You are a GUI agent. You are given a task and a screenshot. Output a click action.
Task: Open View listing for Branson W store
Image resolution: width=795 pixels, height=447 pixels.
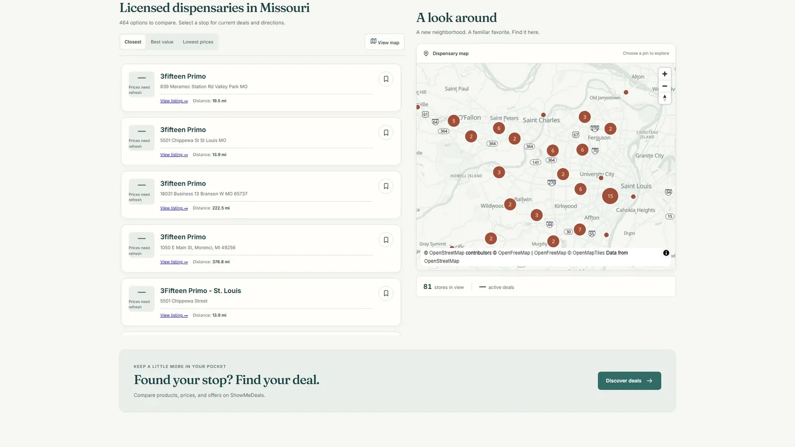pos(174,208)
